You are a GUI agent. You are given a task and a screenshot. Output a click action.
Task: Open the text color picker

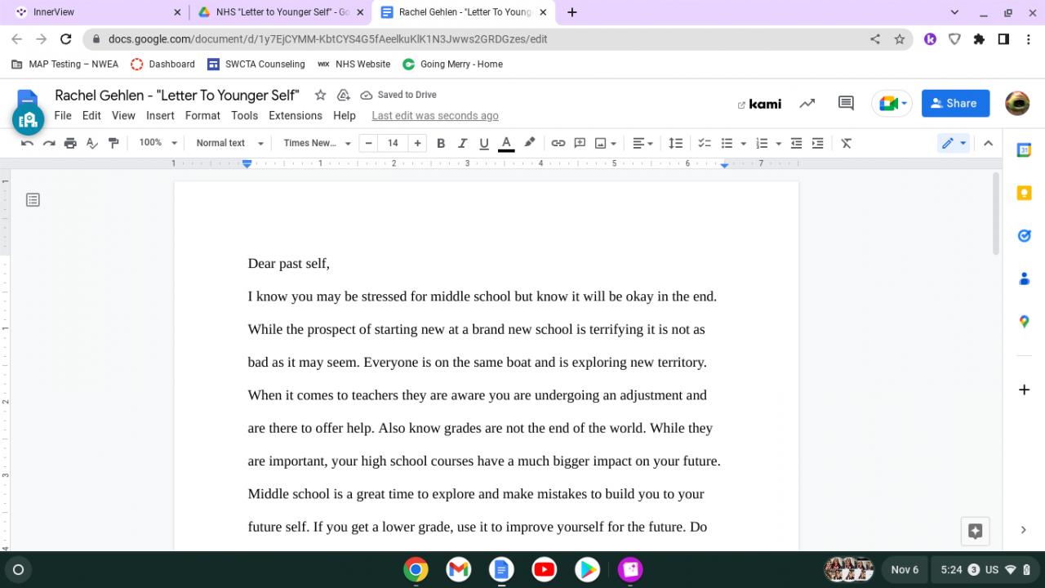click(506, 143)
